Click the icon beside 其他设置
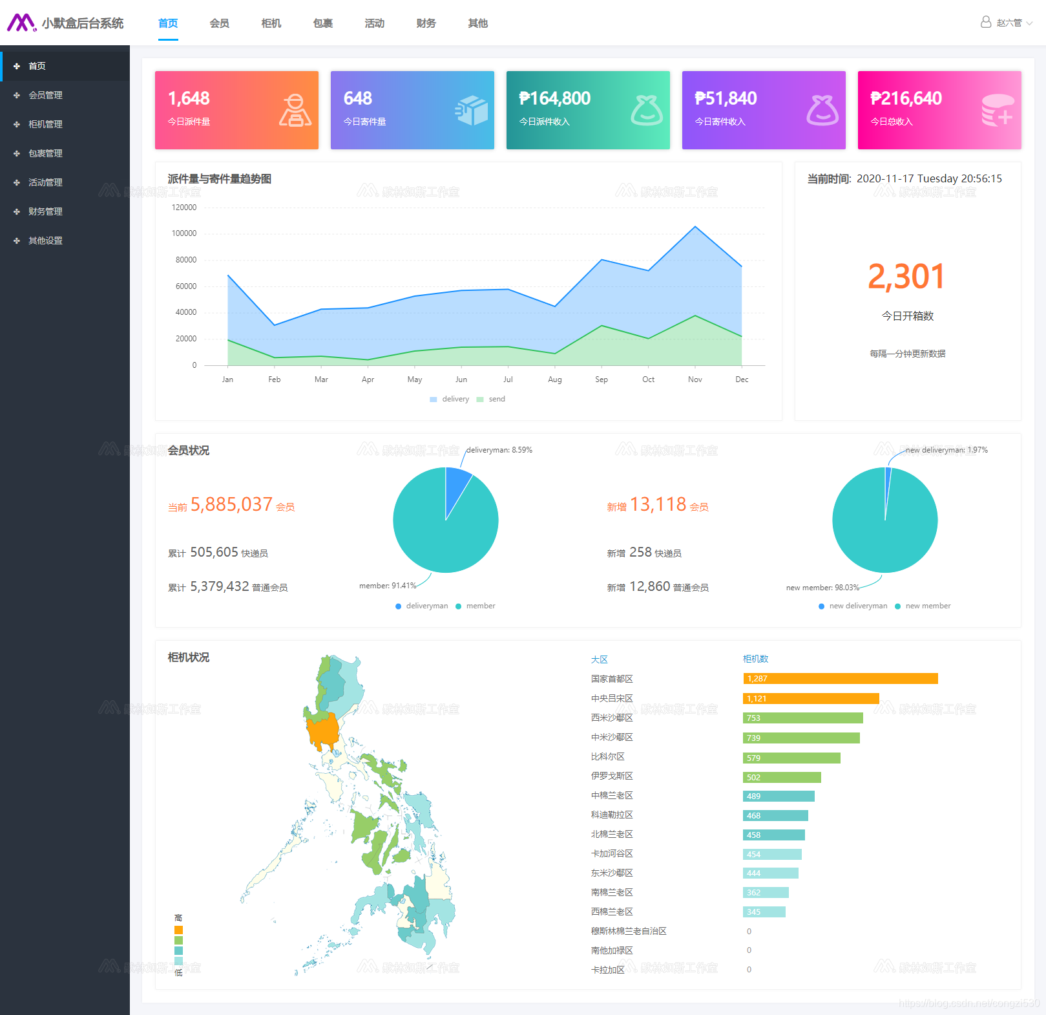The height and width of the screenshot is (1015, 1046). [17, 240]
